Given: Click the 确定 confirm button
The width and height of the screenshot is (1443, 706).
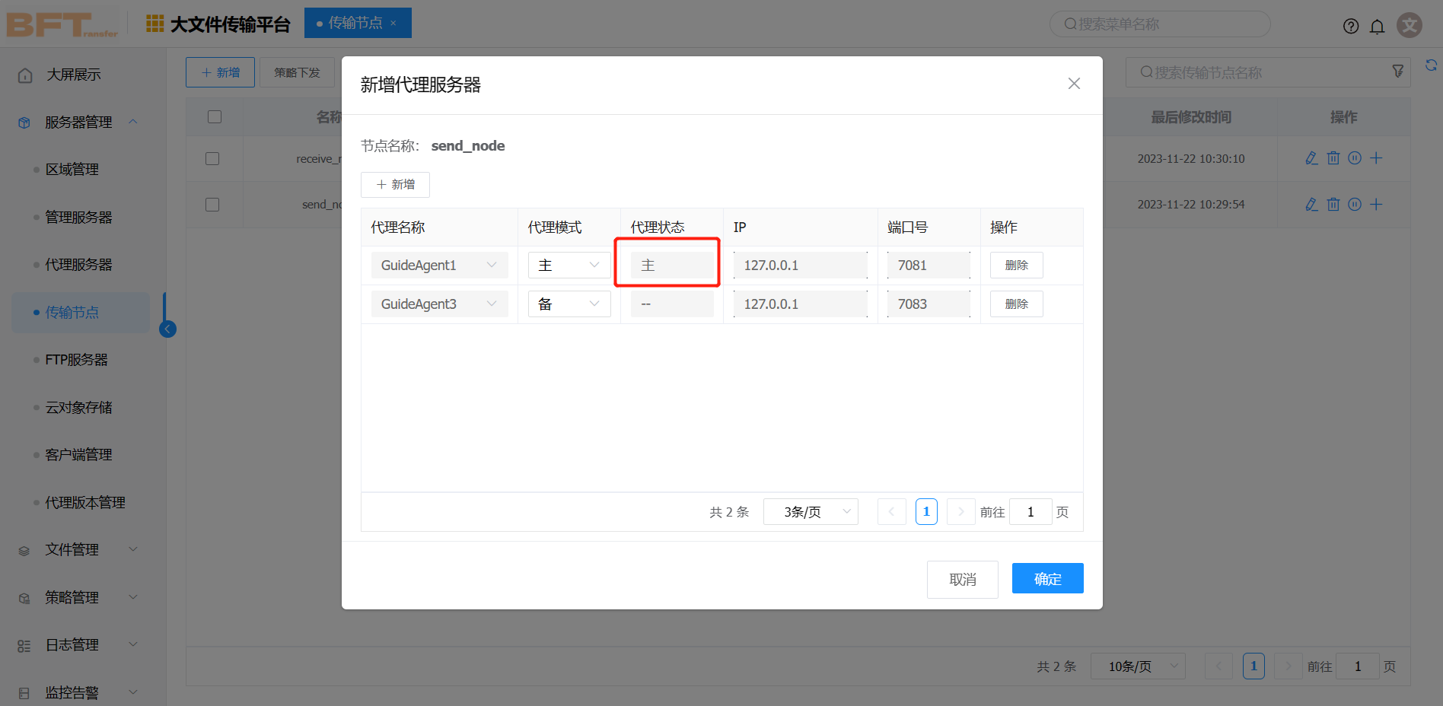Looking at the screenshot, I should point(1046,578).
